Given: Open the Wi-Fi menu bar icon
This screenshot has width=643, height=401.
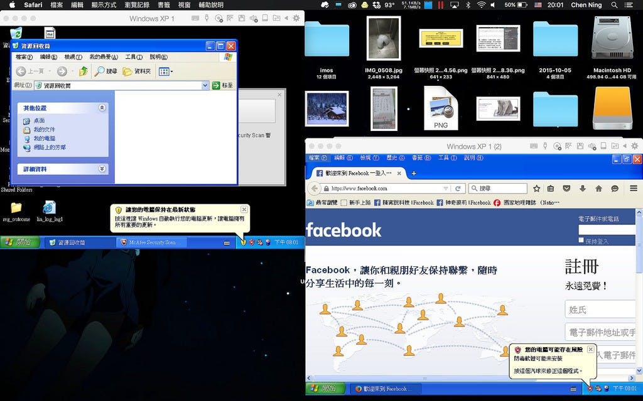Looking at the screenshot, I should [481, 5].
